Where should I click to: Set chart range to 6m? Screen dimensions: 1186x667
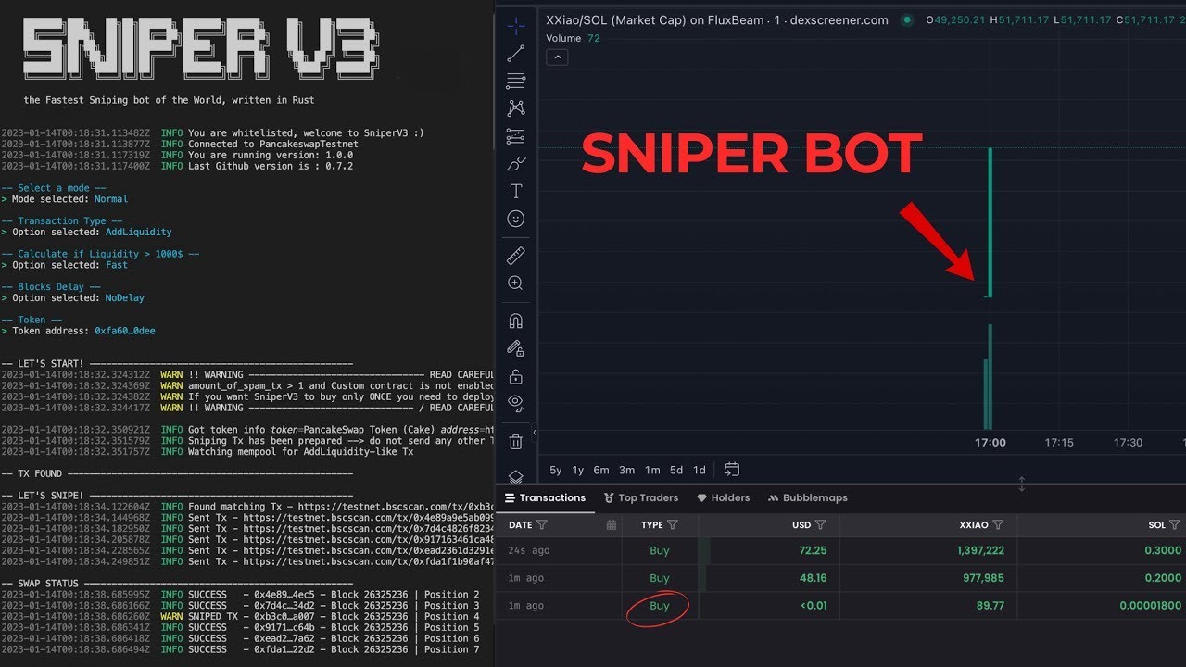point(601,470)
